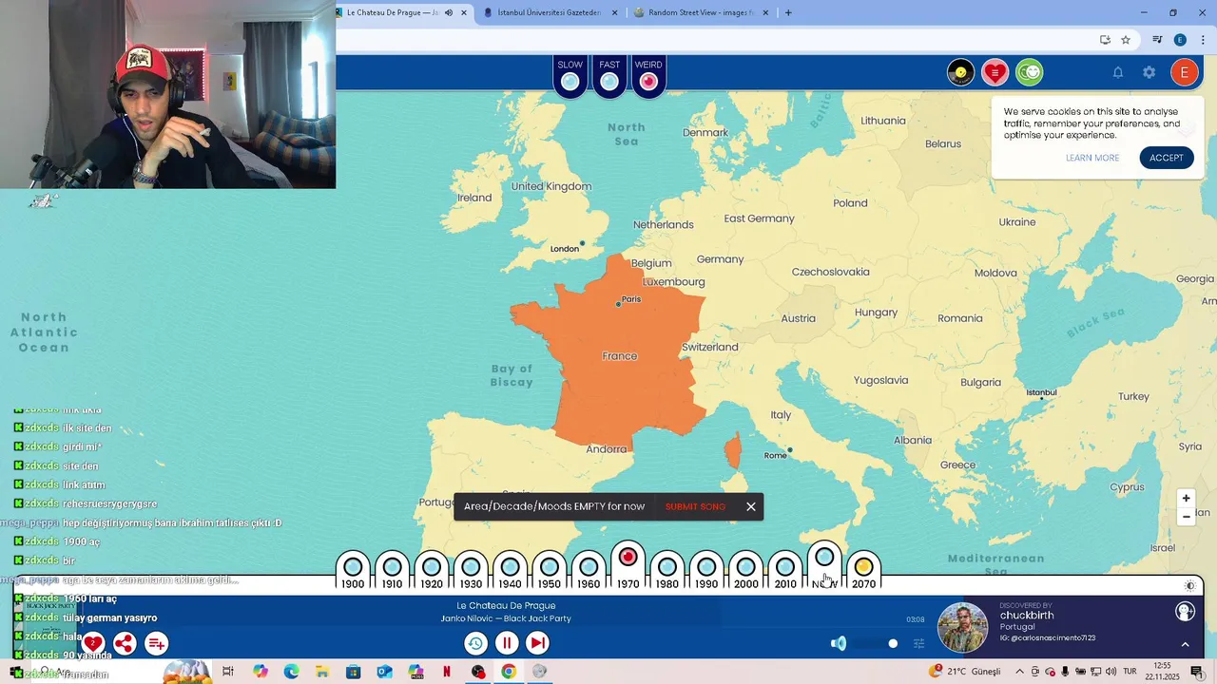Select the 1920 decade
Image resolution: width=1217 pixels, height=684 pixels.
(432, 571)
